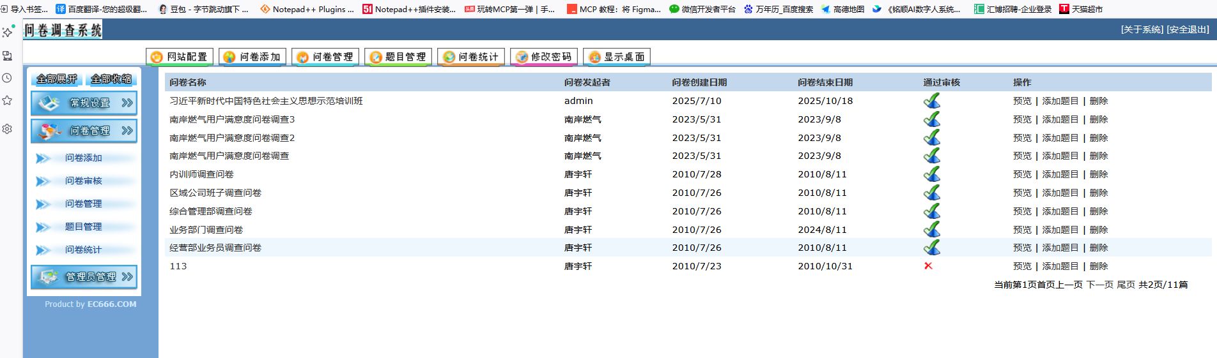The image size is (1217, 358).
Task: Open the 网站配置 toolbar tab
Action: pos(180,57)
